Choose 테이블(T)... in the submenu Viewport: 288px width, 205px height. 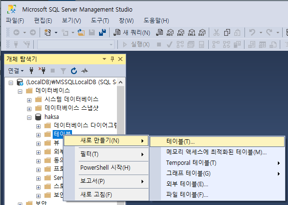217,142
